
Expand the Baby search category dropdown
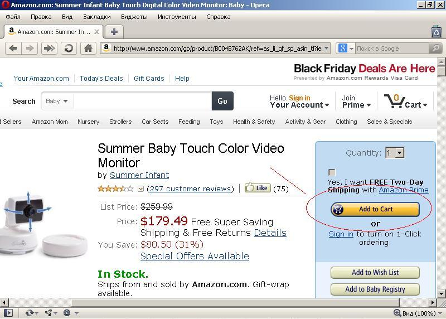[x=57, y=101]
